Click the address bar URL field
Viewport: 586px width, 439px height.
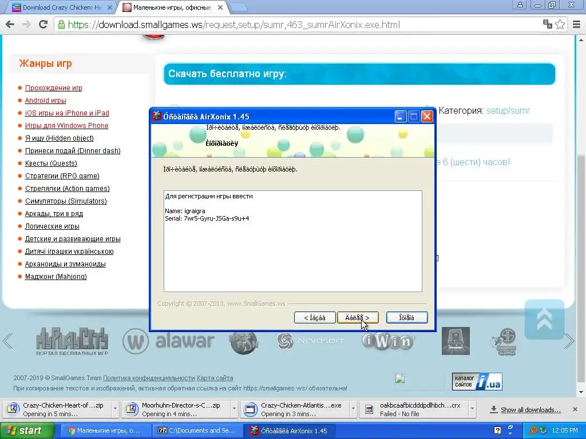299,25
